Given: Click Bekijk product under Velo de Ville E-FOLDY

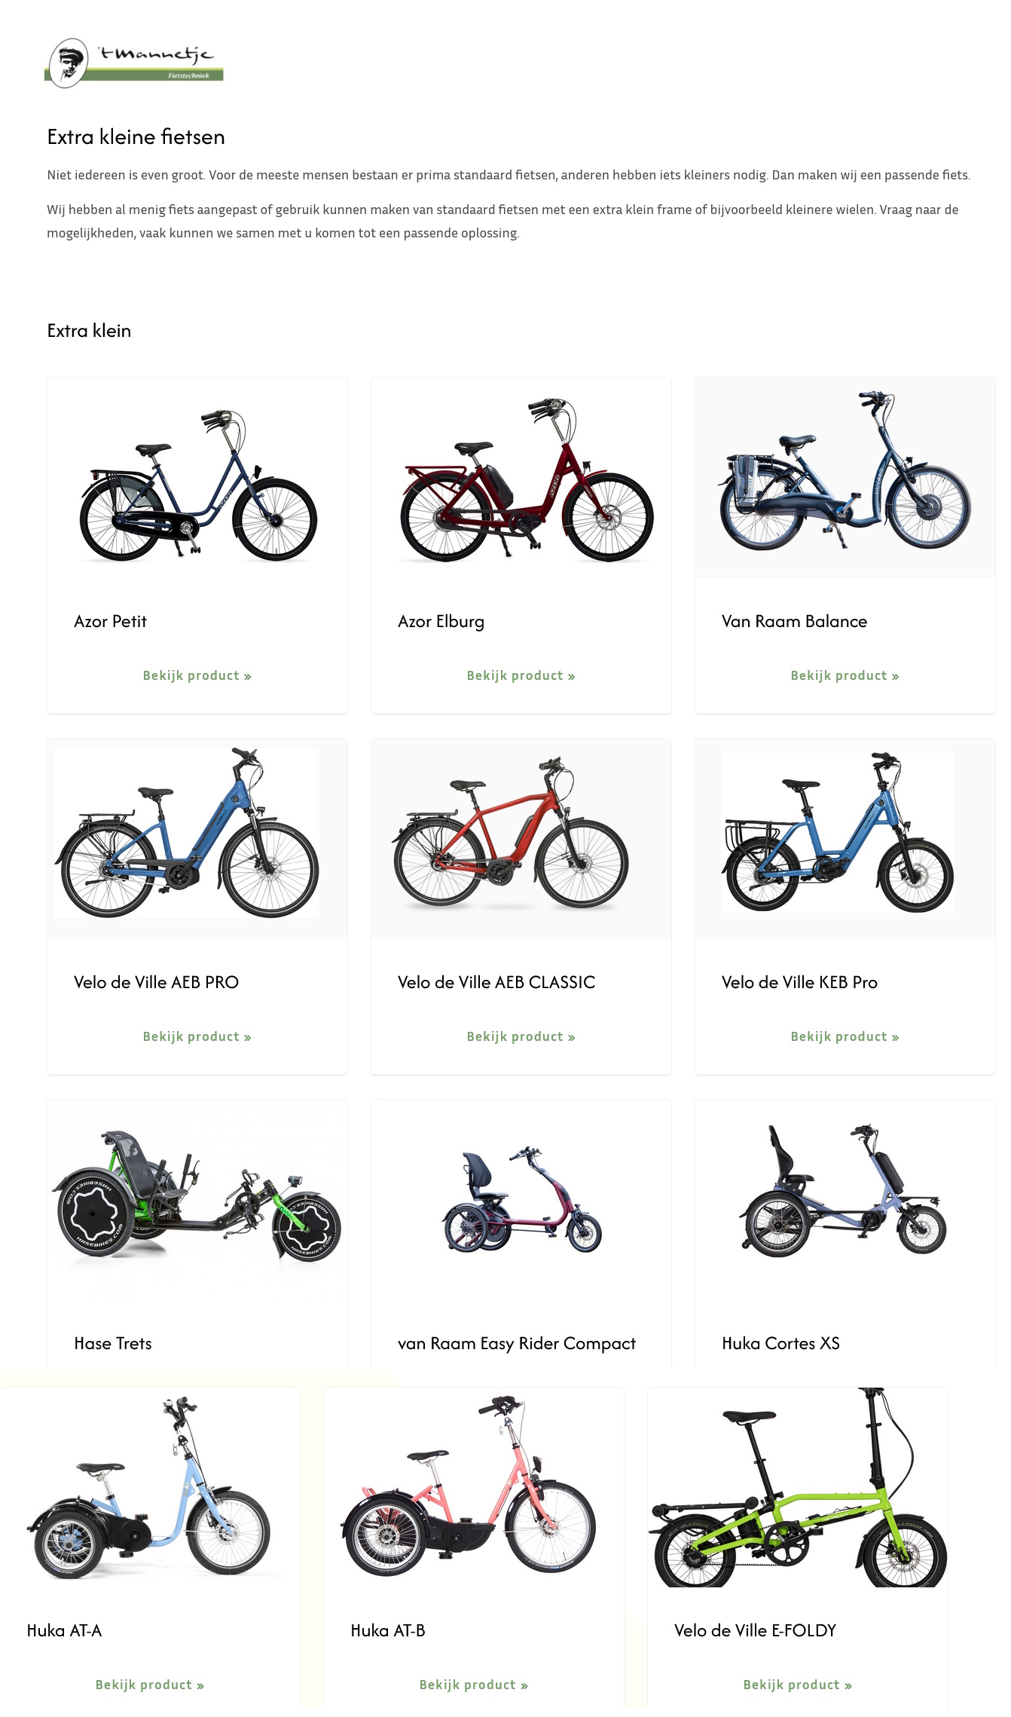Looking at the screenshot, I should 798,1685.
